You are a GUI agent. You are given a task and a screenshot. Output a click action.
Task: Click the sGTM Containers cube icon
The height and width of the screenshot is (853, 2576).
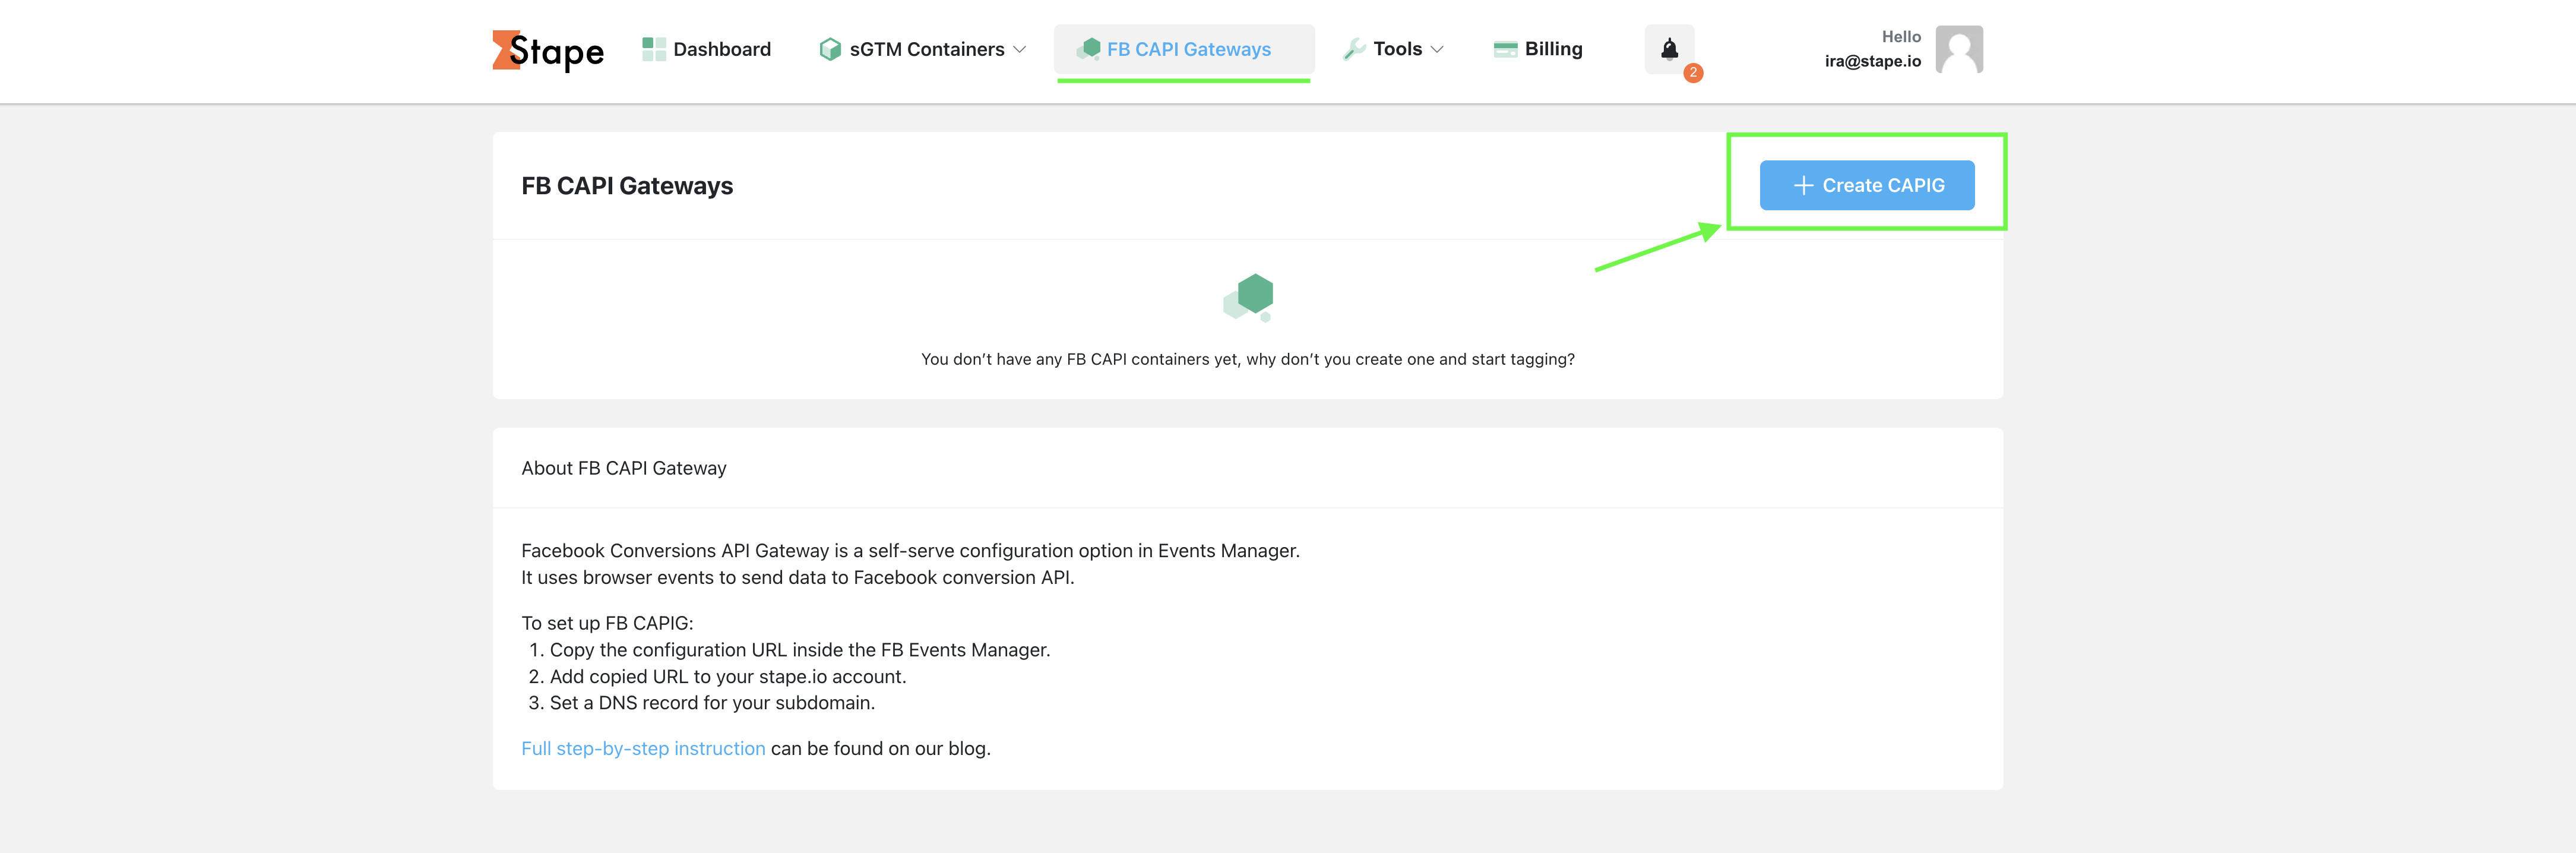(830, 49)
